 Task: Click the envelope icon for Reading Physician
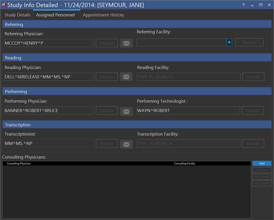point(126,77)
